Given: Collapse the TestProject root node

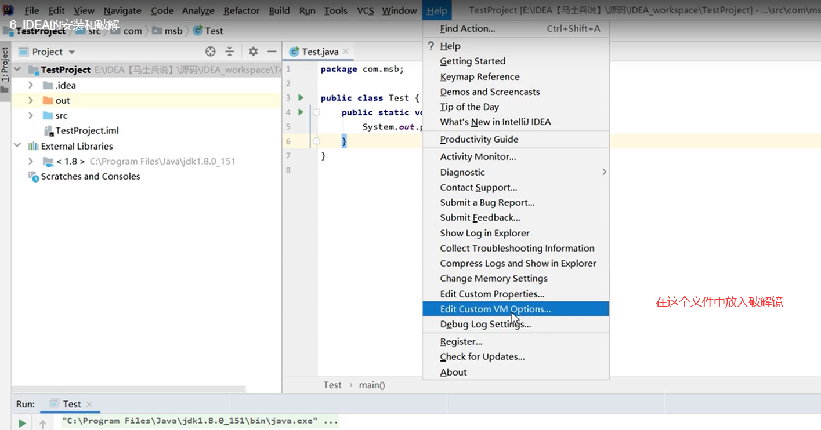Looking at the screenshot, I should (x=17, y=70).
